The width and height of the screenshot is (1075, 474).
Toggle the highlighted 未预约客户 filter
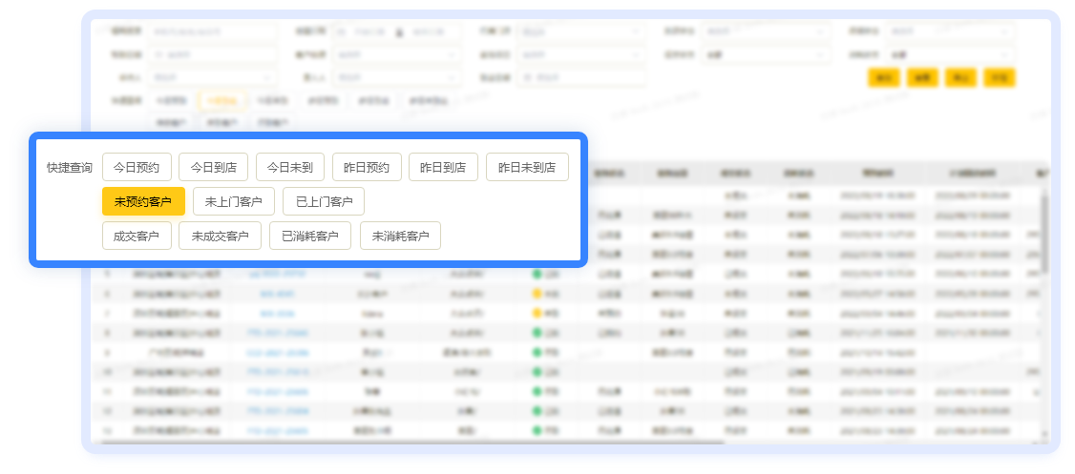coord(143,201)
